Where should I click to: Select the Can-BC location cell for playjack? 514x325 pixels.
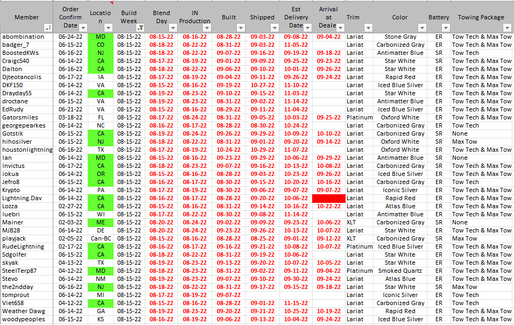coord(101,238)
